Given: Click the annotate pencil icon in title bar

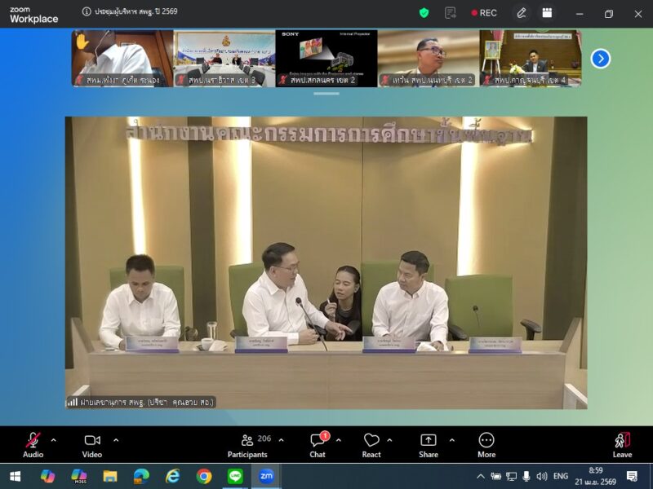Looking at the screenshot, I should click(522, 12).
